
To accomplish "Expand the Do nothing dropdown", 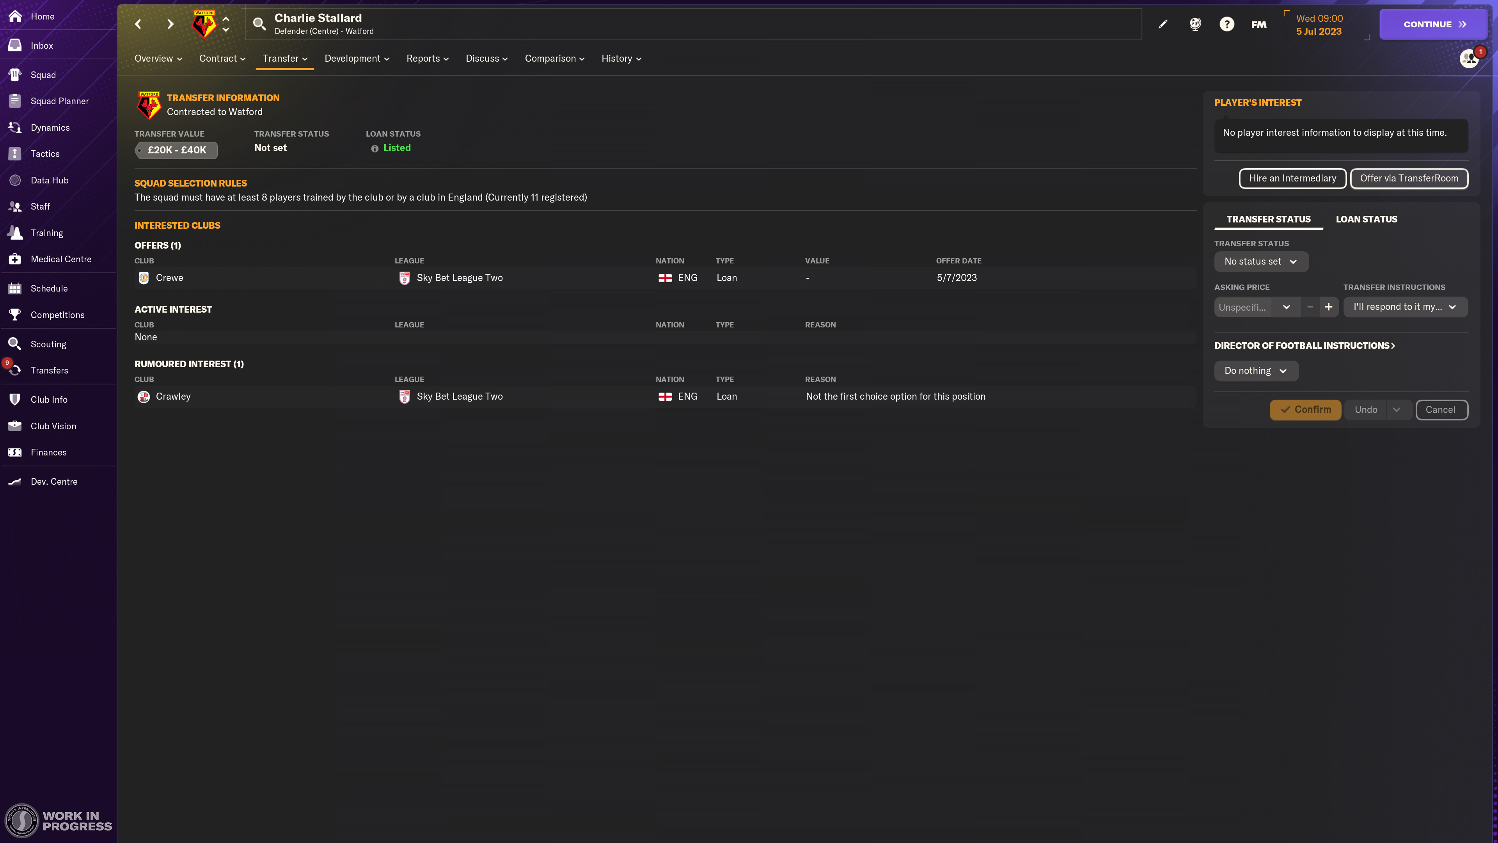I will coord(1255,371).
